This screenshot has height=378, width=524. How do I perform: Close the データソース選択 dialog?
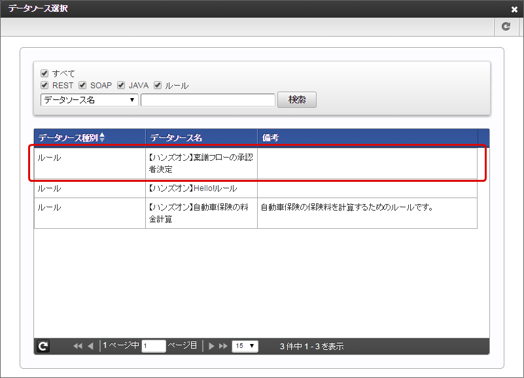[x=514, y=9]
